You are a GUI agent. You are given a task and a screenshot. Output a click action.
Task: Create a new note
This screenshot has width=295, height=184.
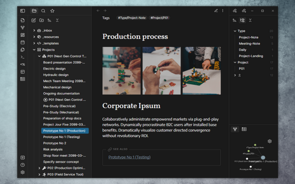tap(34, 20)
